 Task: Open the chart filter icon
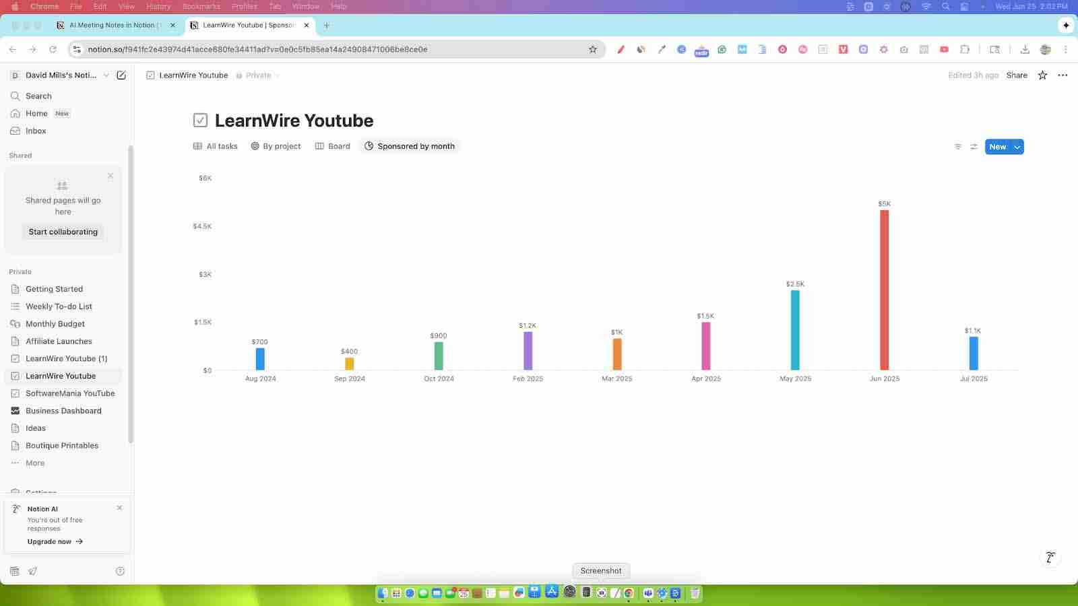tap(958, 147)
